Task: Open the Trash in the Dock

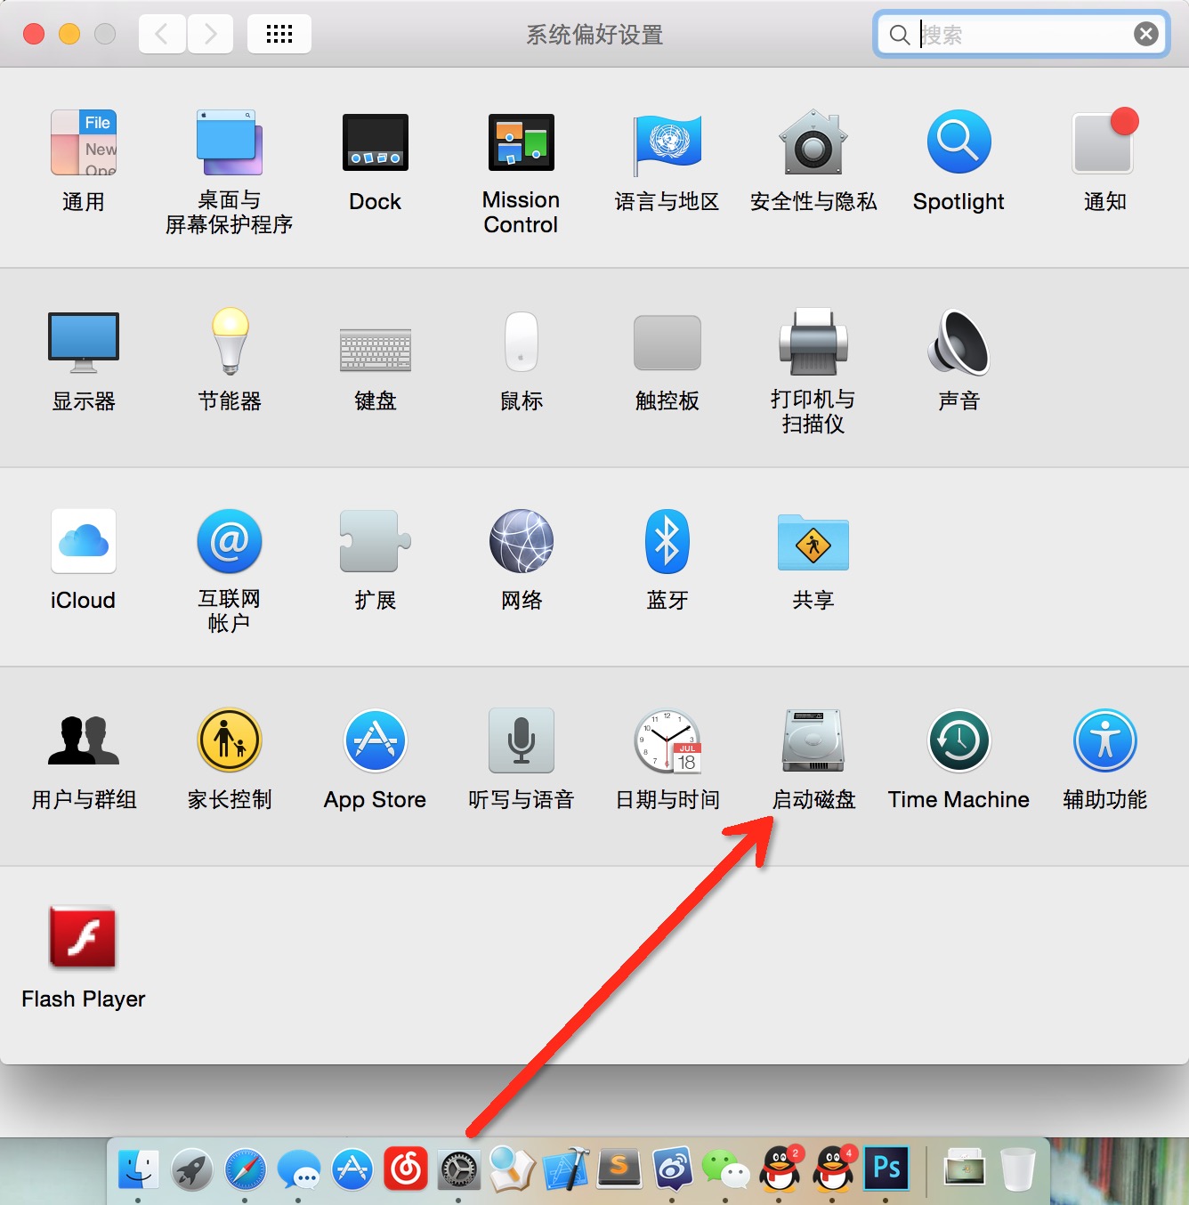Action: pos(1017,1169)
